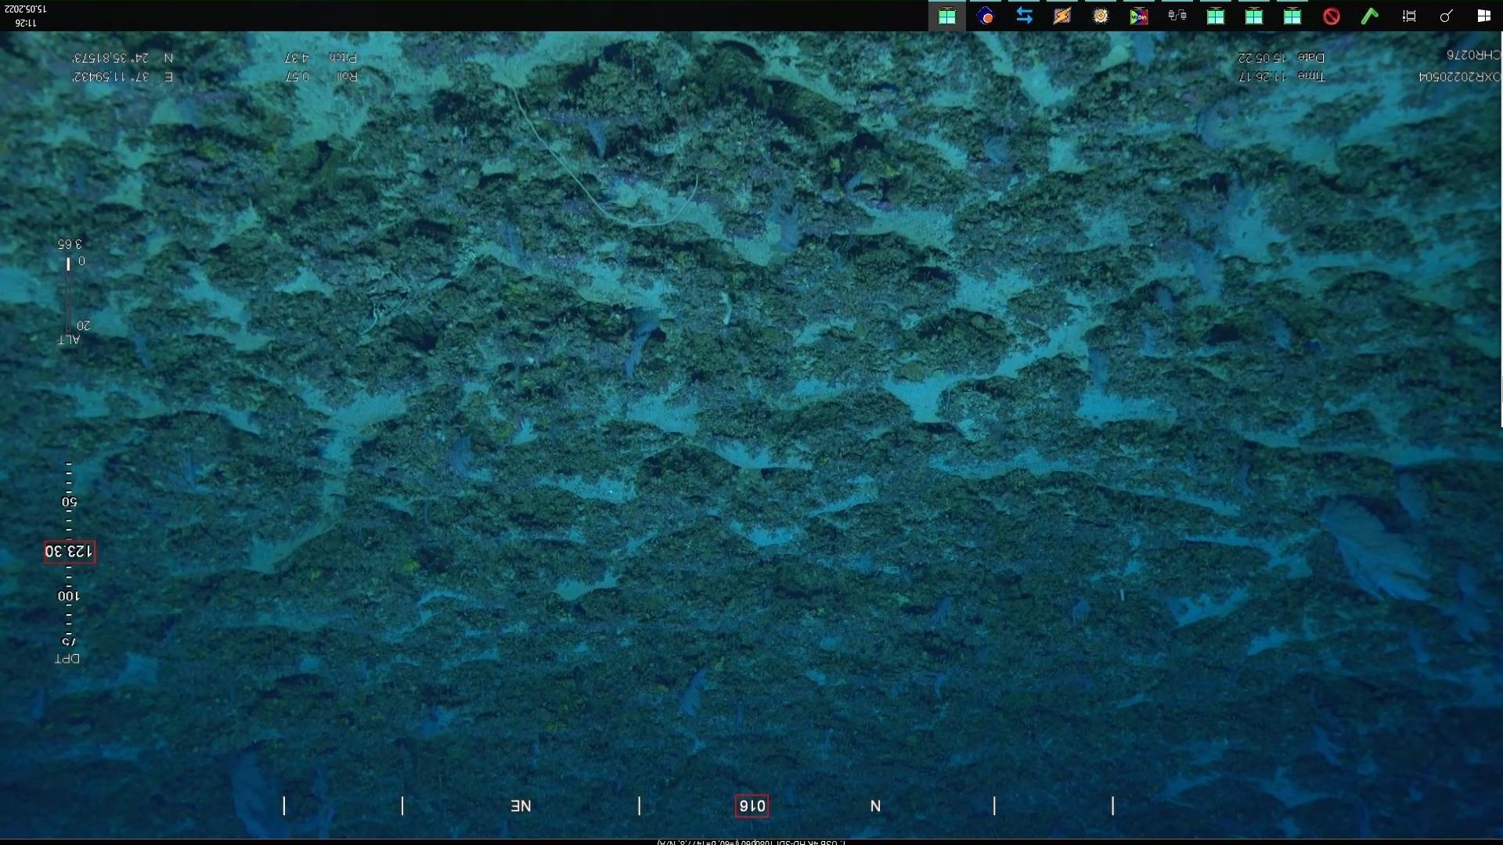Open Task View from the taskbar
Viewport: 1503px width, 845px height.
tap(1408, 16)
